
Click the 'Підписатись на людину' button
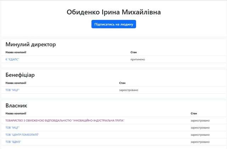click(113, 24)
